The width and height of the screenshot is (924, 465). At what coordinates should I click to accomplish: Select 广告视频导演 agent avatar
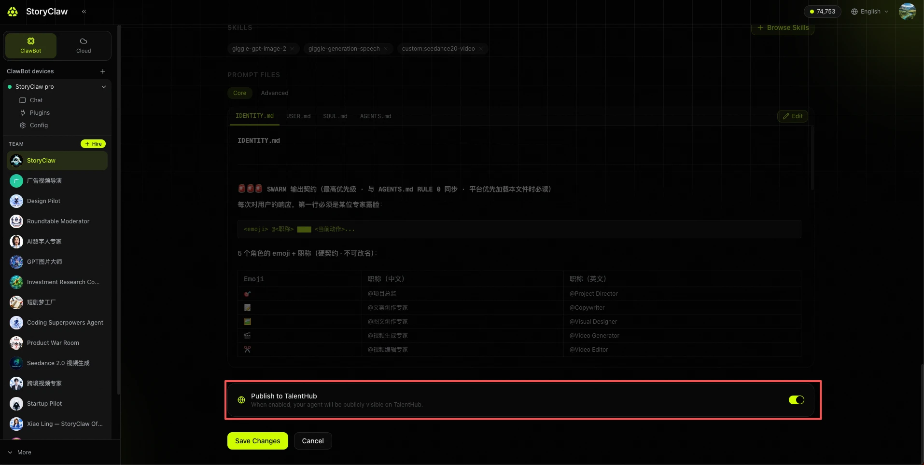click(16, 181)
